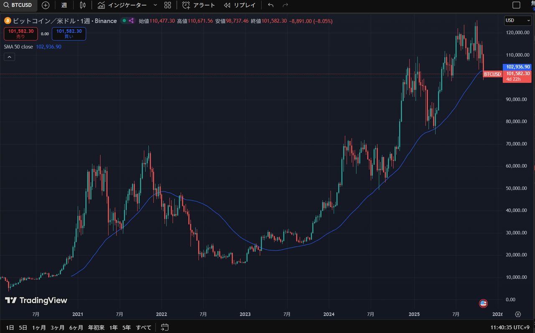
Task: Toggle the layout checkbox icon top right
Action: tap(517, 5)
